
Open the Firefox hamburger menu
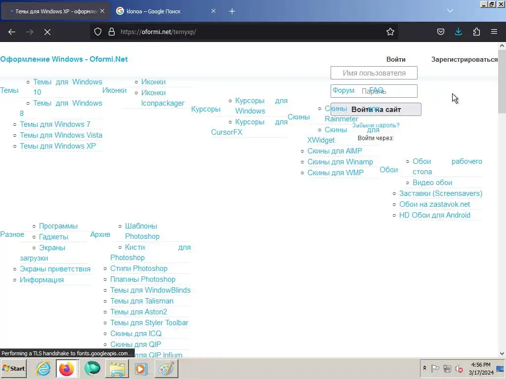tap(494, 32)
